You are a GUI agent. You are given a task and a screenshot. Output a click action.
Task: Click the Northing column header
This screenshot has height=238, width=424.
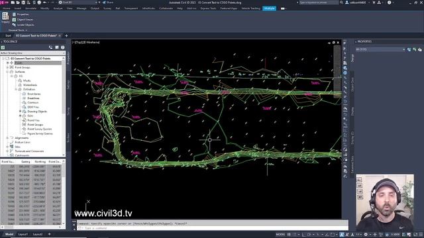pyautogui.click(x=40, y=161)
